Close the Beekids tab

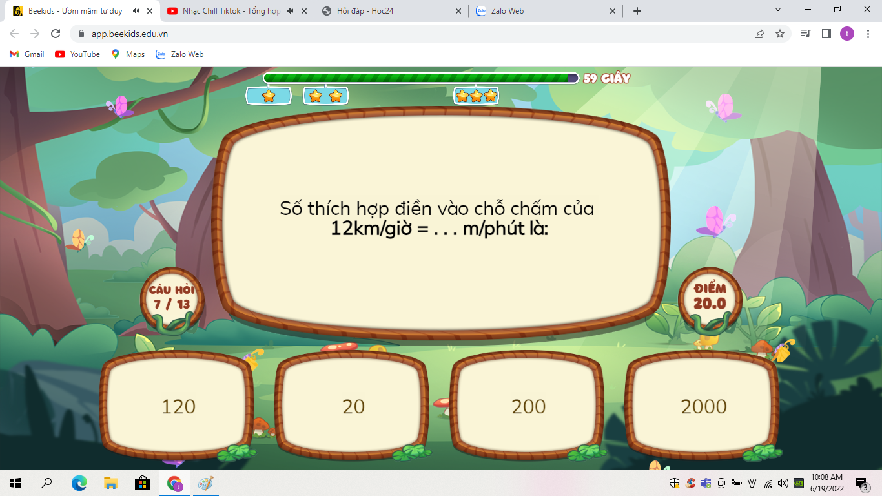point(150,11)
